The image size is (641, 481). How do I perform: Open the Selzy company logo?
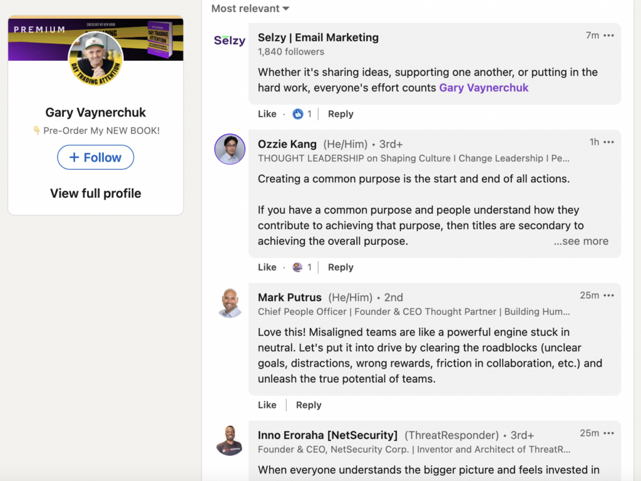[229, 39]
